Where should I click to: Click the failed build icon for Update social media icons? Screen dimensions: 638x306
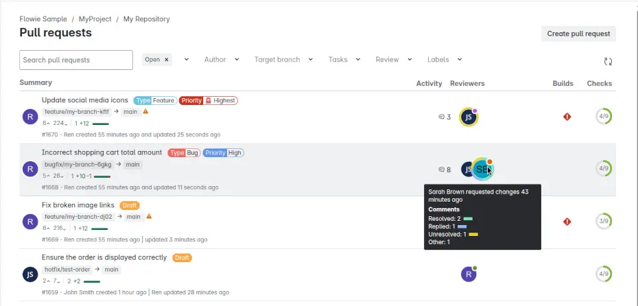click(567, 117)
